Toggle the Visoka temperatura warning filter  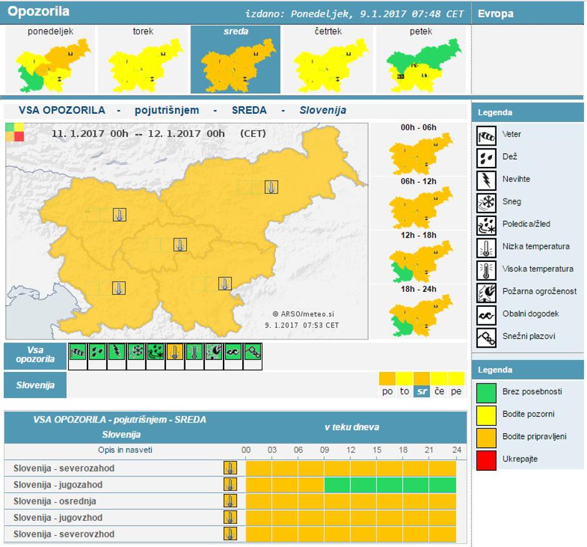(194, 351)
